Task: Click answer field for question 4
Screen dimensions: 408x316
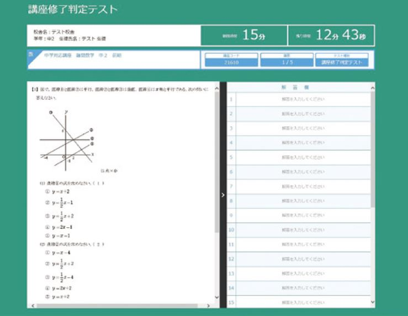Action: coord(303,143)
